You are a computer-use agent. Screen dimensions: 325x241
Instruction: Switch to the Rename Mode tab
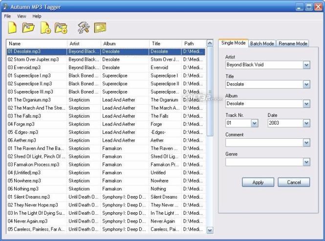click(293, 43)
